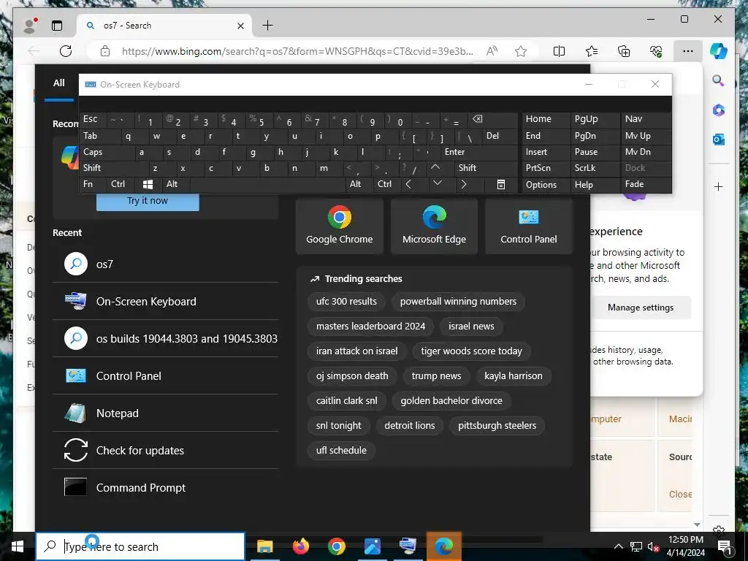Open On-Screen Keyboard from Recent list
This screenshot has width=748, height=561.
(166, 302)
